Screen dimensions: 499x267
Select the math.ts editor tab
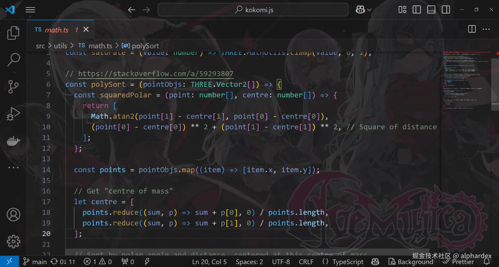coord(56,30)
